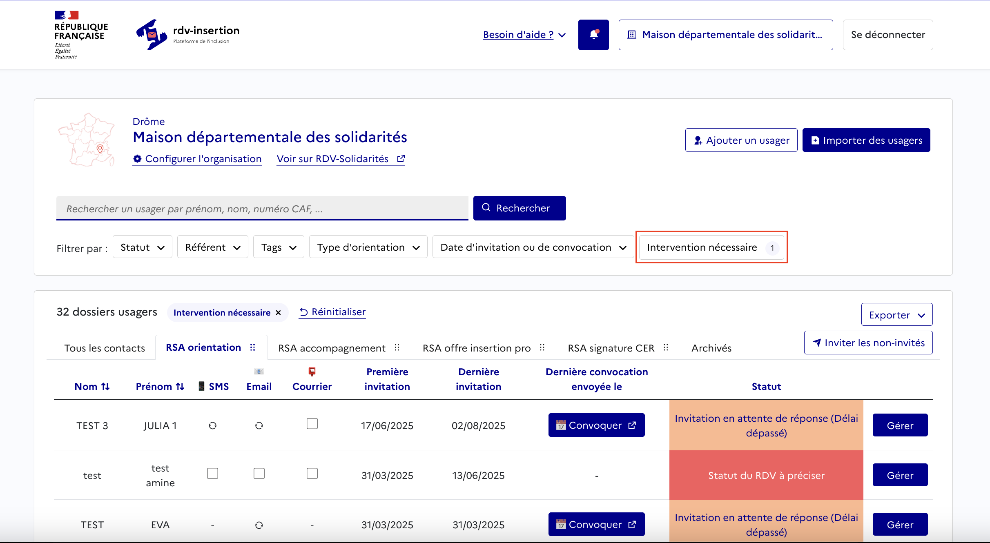This screenshot has height=543, width=990.
Task: Switch to Tous les contacts tab
Action: (x=105, y=348)
